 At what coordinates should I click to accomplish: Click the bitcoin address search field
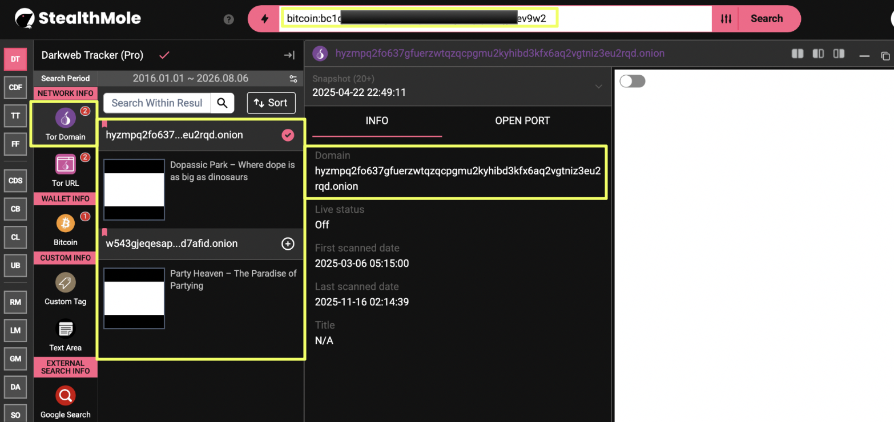pyautogui.click(x=496, y=19)
